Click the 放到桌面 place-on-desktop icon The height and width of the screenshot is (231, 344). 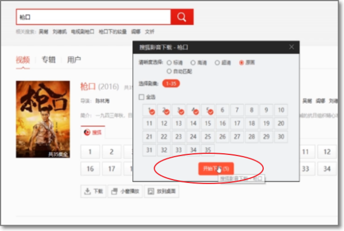click(x=151, y=191)
